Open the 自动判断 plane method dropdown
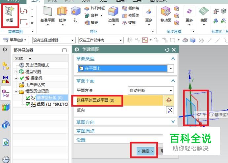 pos(151,91)
